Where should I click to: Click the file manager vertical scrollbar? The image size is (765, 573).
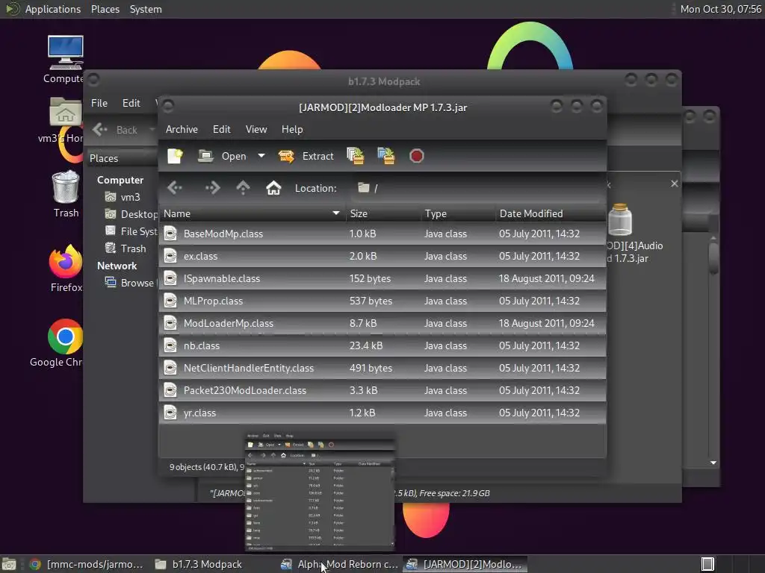[x=713, y=258]
